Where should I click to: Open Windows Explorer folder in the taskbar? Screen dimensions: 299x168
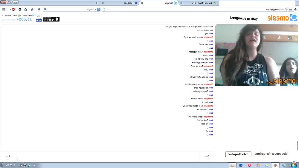point(267,165)
